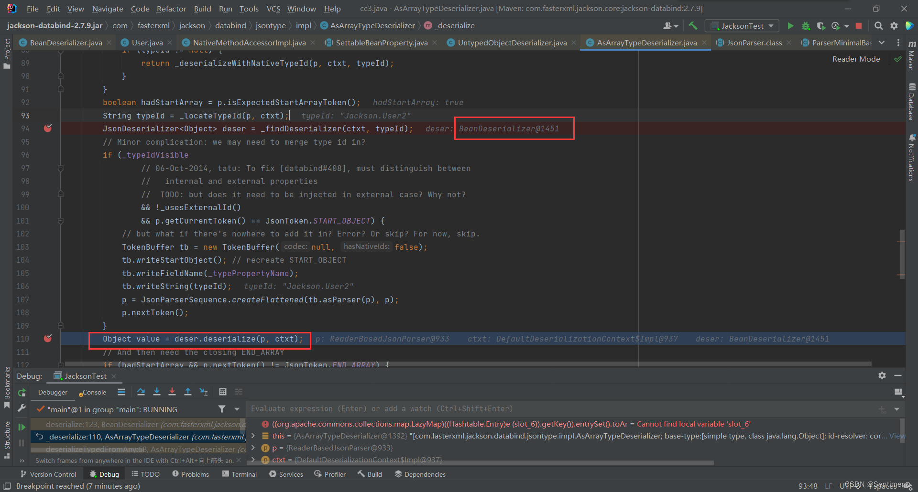Click Step Into in debugger toolbar
The image size is (918, 492).
[156, 392]
